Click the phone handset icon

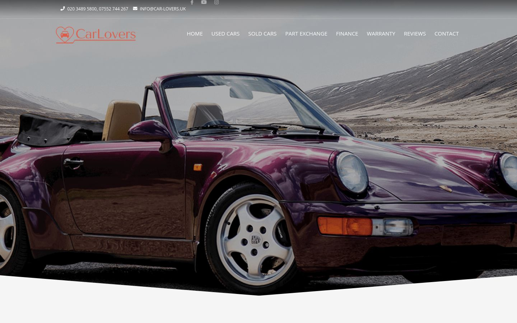click(x=62, y=9)
